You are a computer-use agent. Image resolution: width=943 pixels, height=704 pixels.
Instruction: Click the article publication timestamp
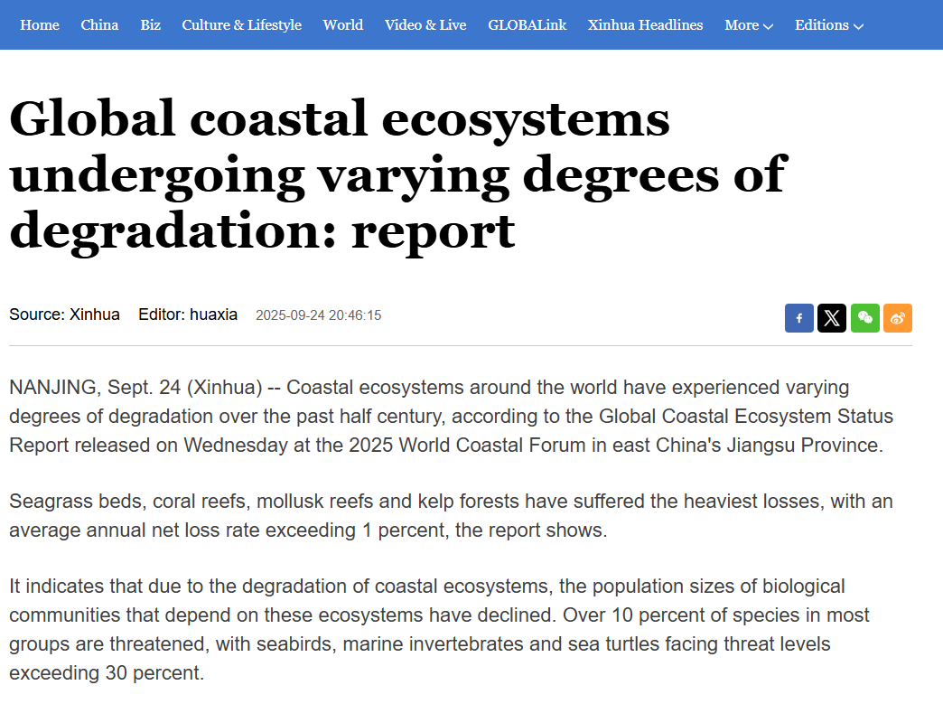point(318,315)
